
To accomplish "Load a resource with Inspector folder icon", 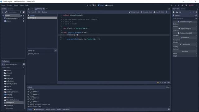I will (x=177, y=12).
